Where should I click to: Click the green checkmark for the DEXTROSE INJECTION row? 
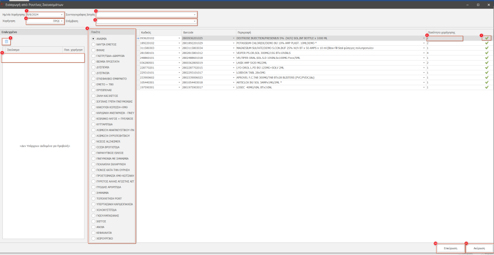[487, 38]
